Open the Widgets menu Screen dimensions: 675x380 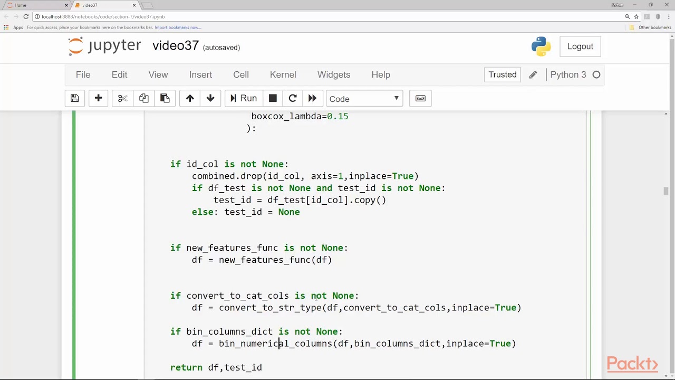tap(334, 74)
